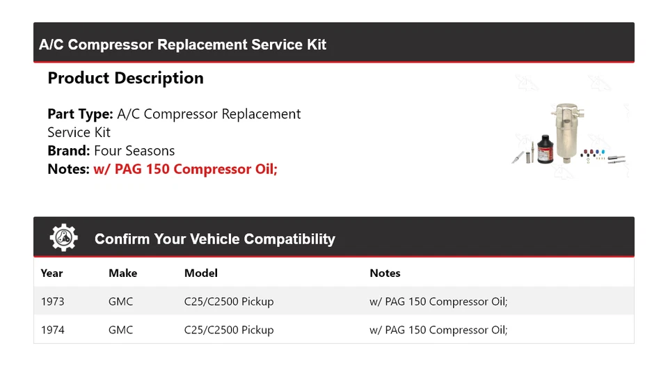
Task: Click C25/C2500 Pickup in the 1974 row
Action: coord(228,330)
